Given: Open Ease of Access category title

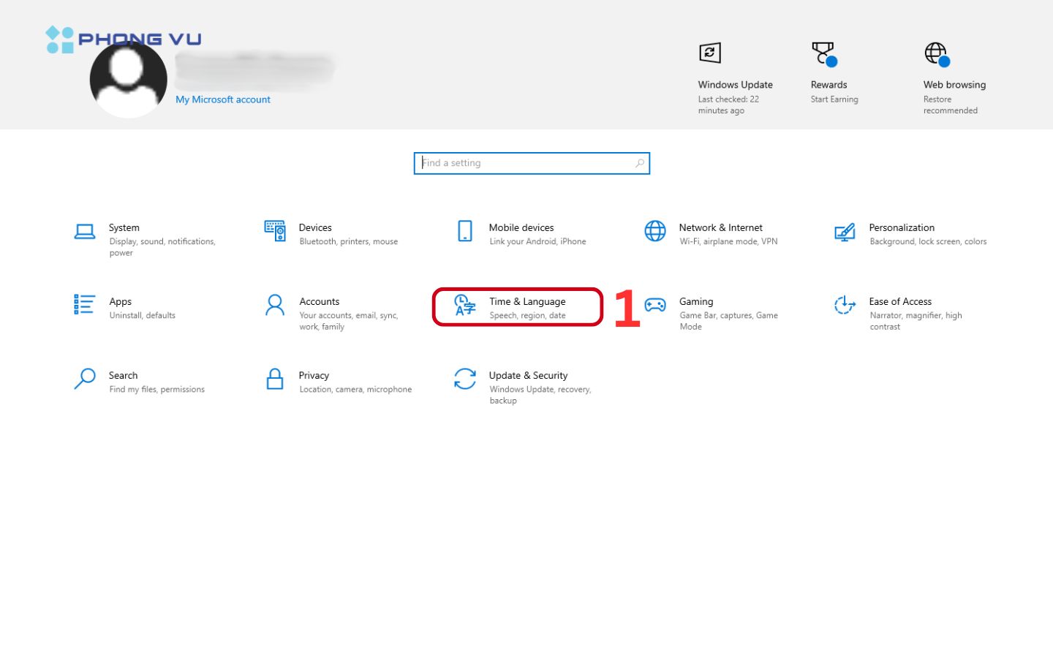Looking at the screenshot, I should click(x=900, y=301).
